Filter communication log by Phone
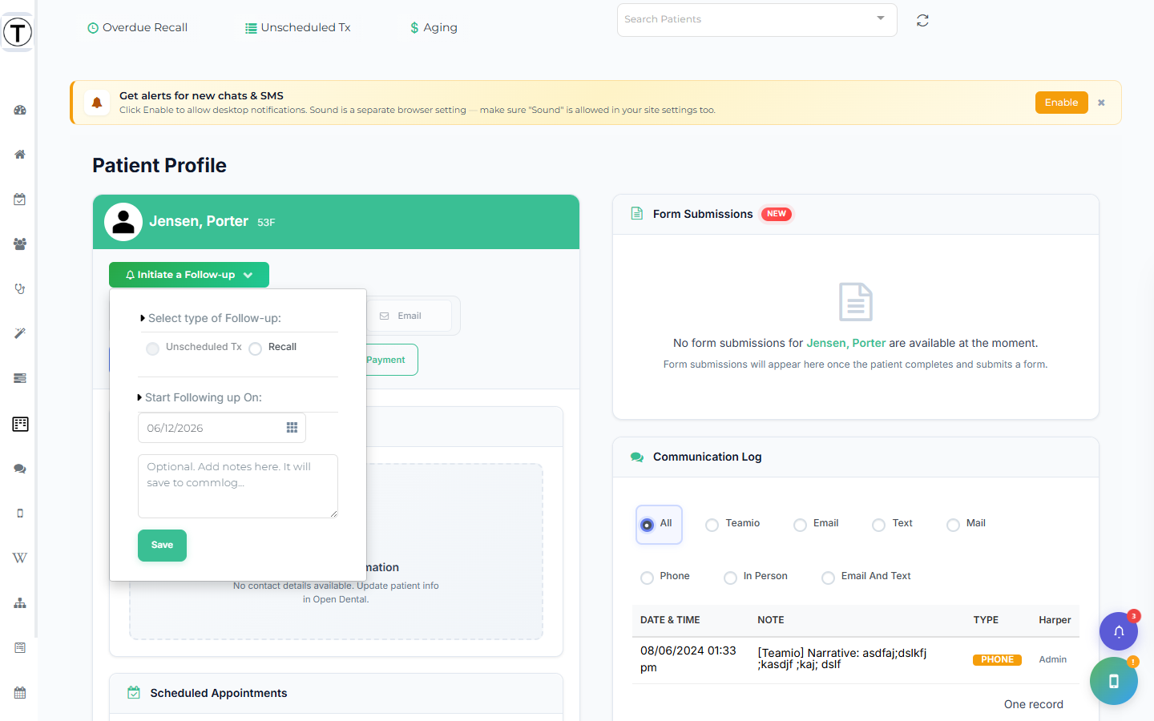Image resolution: width=1154 pixels, height=721 pixels. (647, 578)
